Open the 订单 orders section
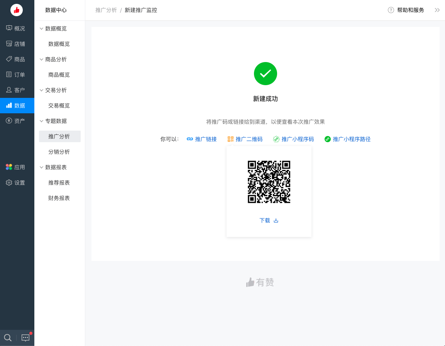 (17, 74)
